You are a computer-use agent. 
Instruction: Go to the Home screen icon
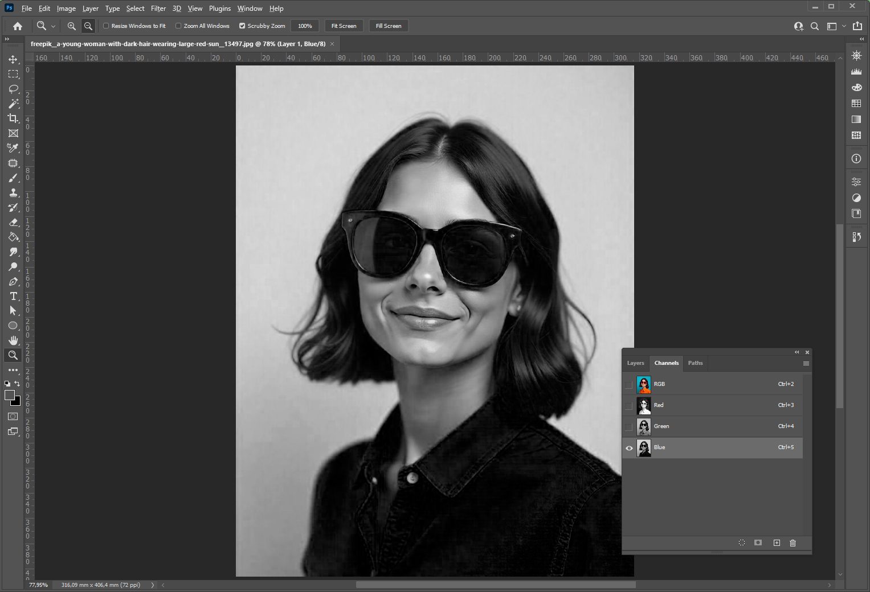tap(18, 26)
